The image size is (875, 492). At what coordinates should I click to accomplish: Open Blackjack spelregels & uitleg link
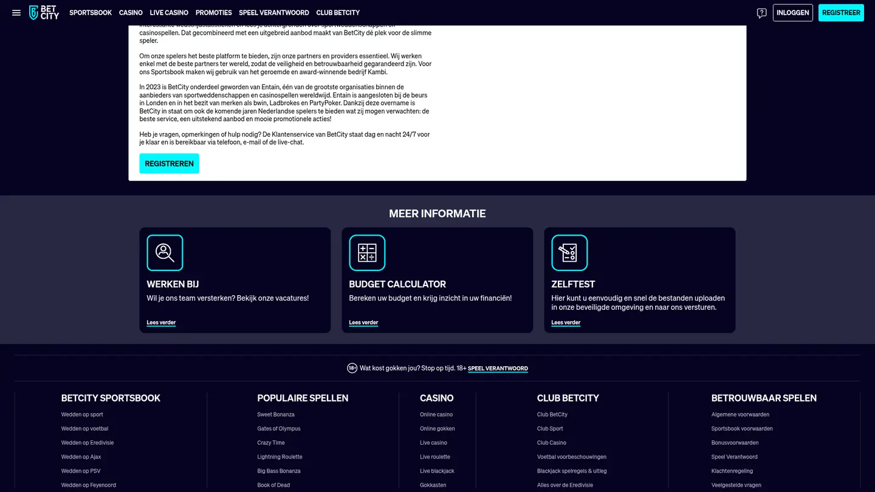pos(572,471)
